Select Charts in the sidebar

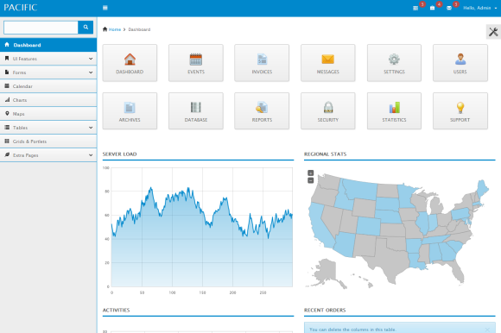point(48,100)
